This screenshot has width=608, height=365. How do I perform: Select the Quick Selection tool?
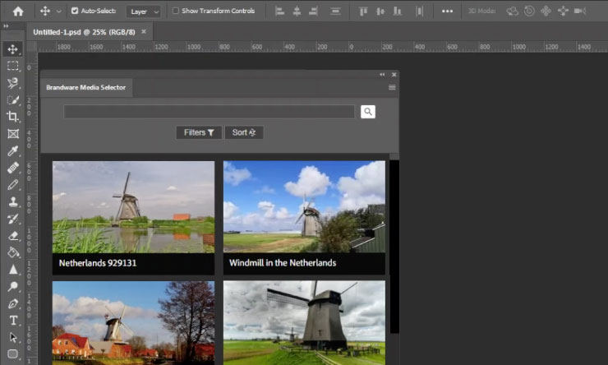pyautogui.click(x=13, y=99)
